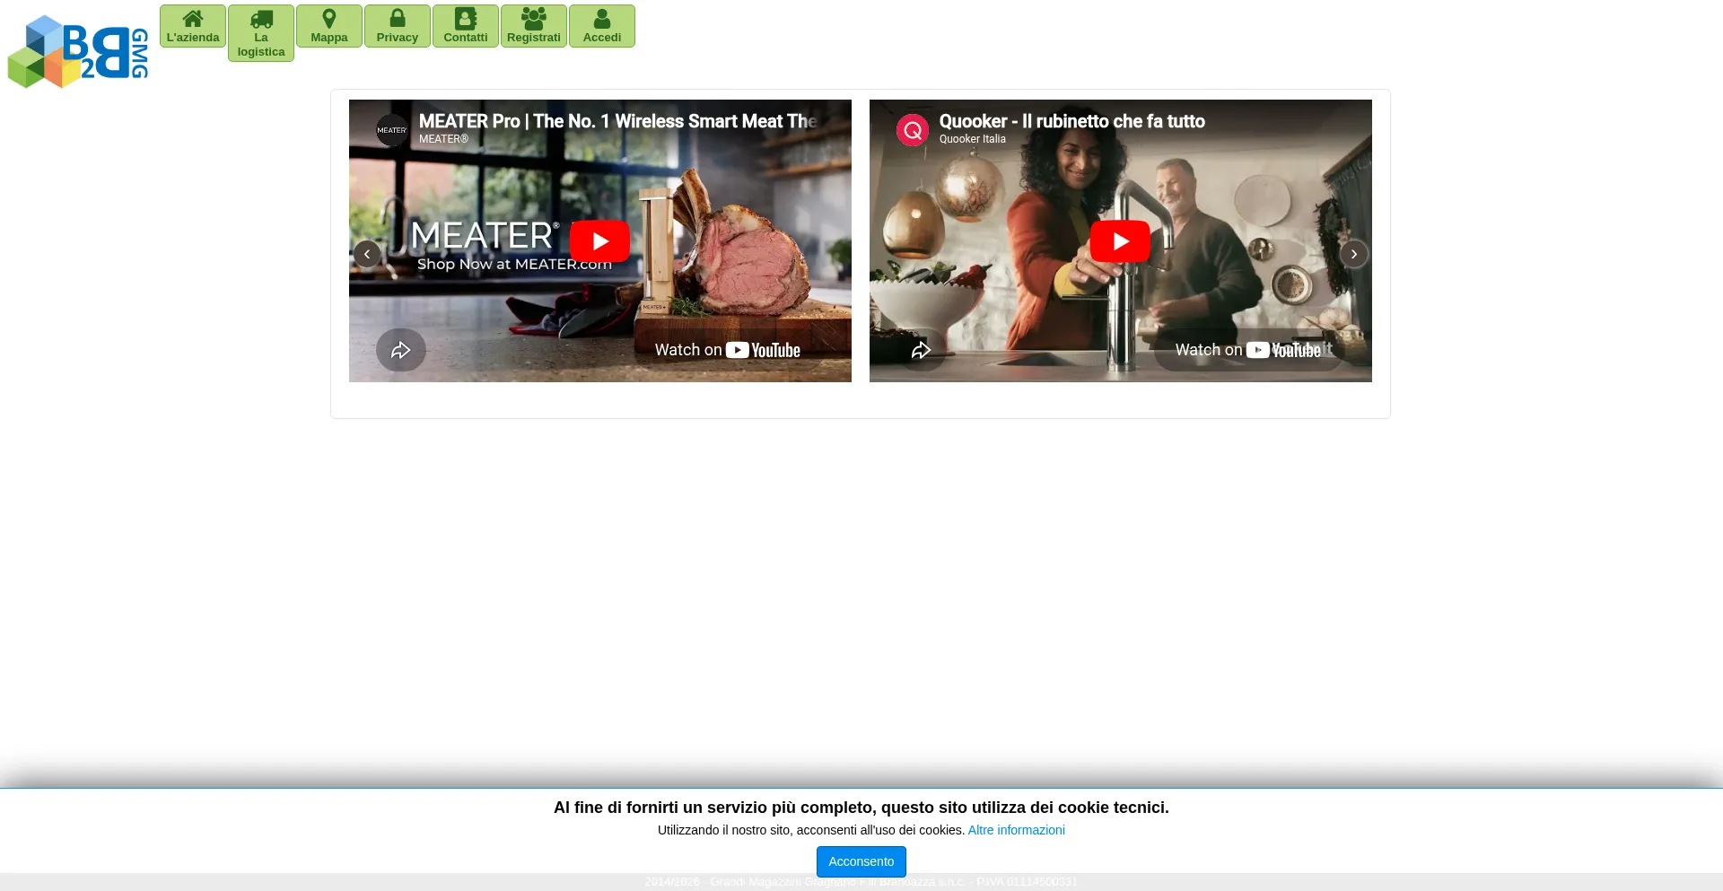The height and width of the screenshot is (891, 1723).
Task: Click the B2B GMG logo
Action: 78,51
